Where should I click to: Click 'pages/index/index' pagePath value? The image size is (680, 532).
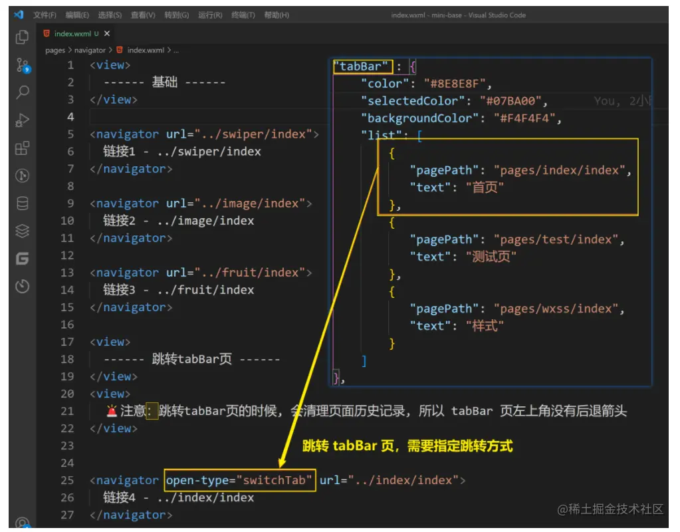(x=559, y=170)
